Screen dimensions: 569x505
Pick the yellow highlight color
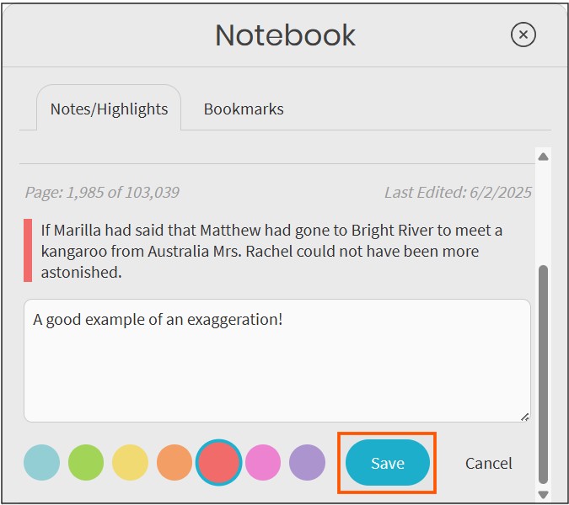coord(131,463)
